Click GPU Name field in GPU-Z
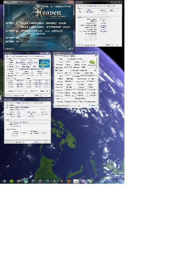The image size is (178, 267). point(76,59)
